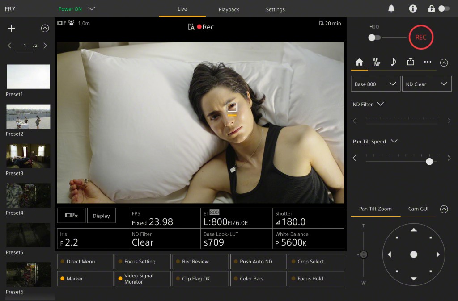Click the ellipsis more-options icon
Image resolution: width=458 pixels, height=301 pixels.
pyautogui.click(x=427, y=62)
